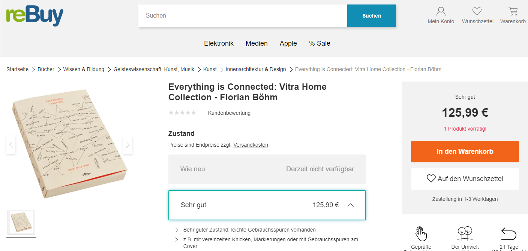Image resolution: width=528 pixels, height=251 pixels.
Task: Open the Warenkorb shopping cart icon
Action: click(513, 11)
